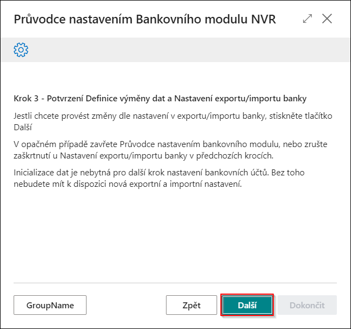Expand the wizard dialog to full screen
Viewport: 351px width, 329px height.
pos(307,19)
